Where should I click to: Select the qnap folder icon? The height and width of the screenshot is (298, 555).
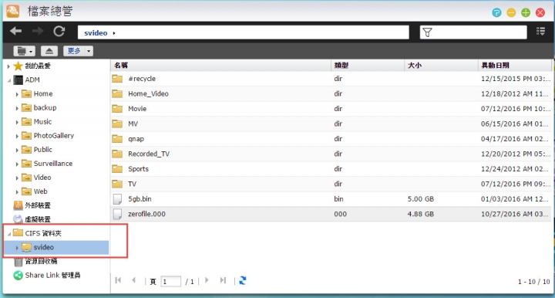coord(117,139)
